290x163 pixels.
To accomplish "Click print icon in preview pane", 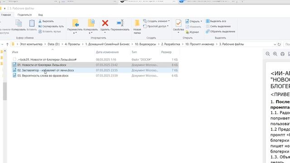I will 282,54.
